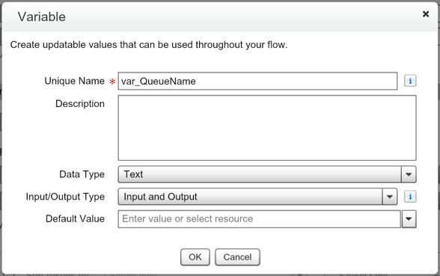440x276 pixels.
Task: Dismiss the dialog with the Cancel button
Action: [237, 257]
